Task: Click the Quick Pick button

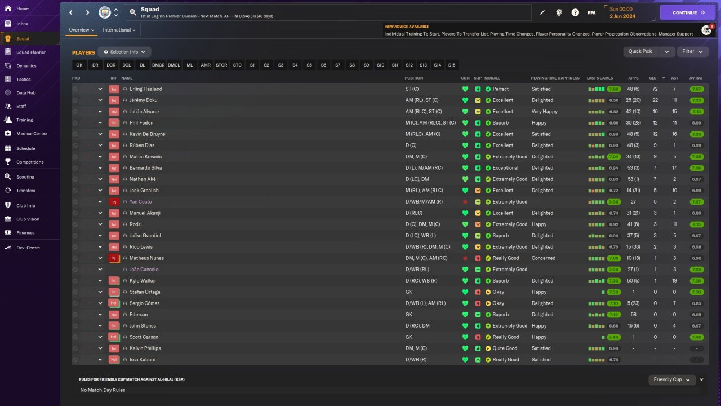Action: click(640, 51)
